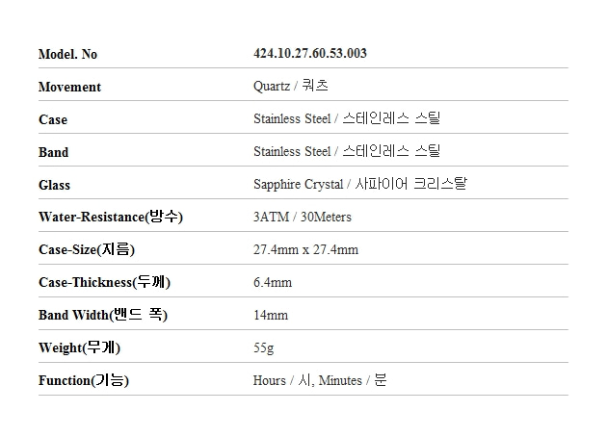Click the Sapphire Crystal value
Image resolution: width=607 pixels, height=437 pixels.
360,185
